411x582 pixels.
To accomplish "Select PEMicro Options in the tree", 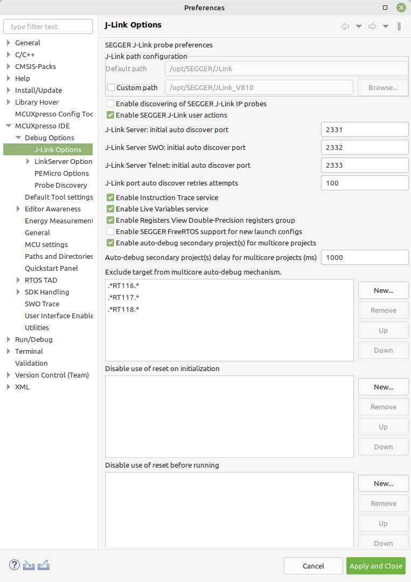I will click(x=61, y=173).
